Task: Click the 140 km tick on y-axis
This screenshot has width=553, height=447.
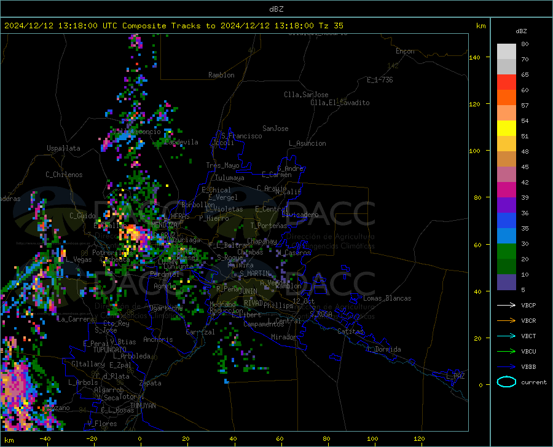Action: coord(474,57)
